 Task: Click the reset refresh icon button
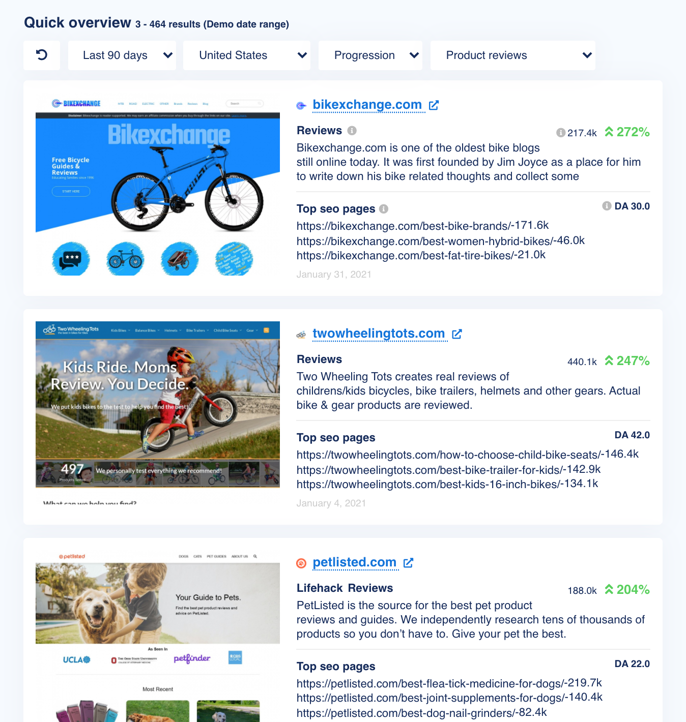click(42, 55)
